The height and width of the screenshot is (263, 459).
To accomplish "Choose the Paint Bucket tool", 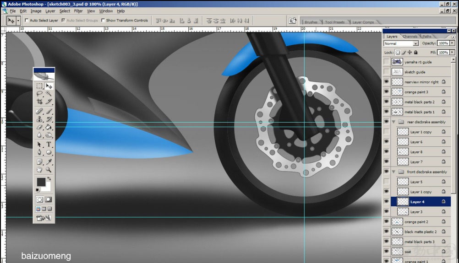I will click(49, 127).
